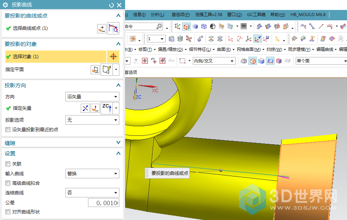This screenshot has width=347, height=220.
Task: Search commands with the magnifier icon
Action: pos(159,26)
